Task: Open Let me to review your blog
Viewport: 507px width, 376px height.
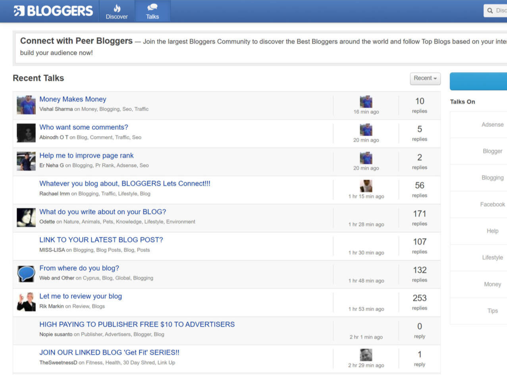Action: click(80, 296)
